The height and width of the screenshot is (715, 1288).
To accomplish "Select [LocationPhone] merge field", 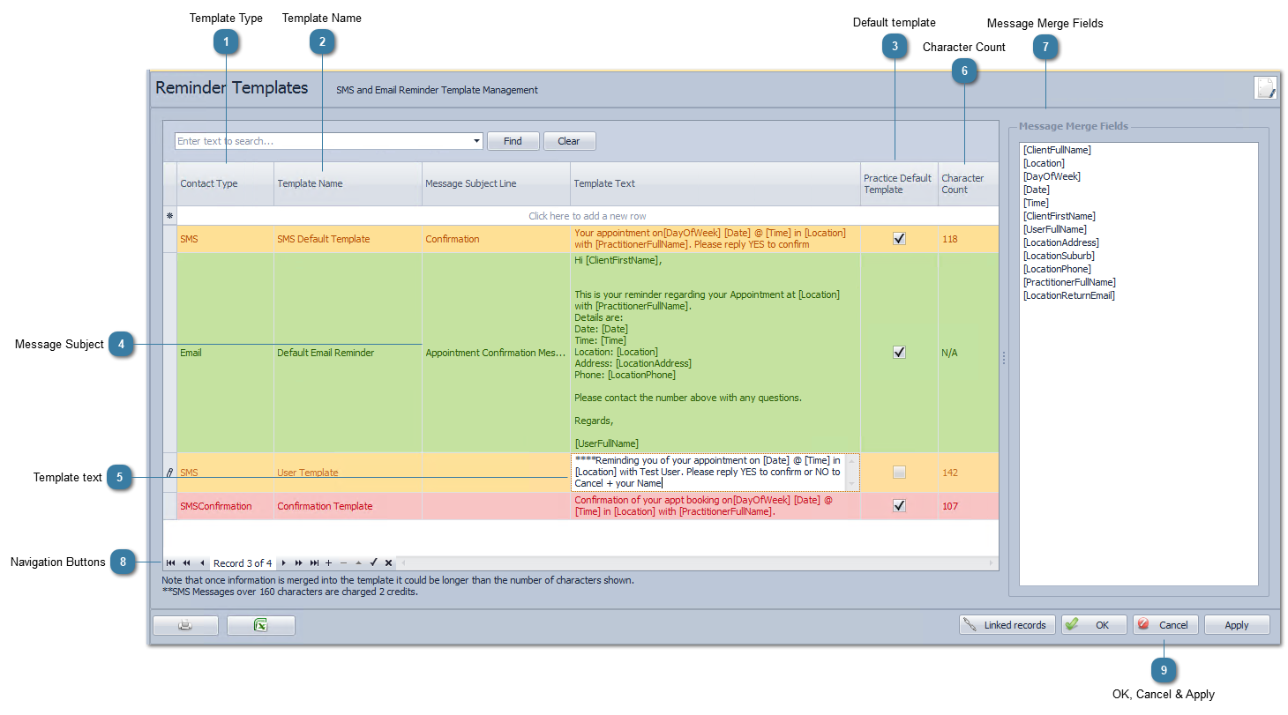I will point(1057,269).
